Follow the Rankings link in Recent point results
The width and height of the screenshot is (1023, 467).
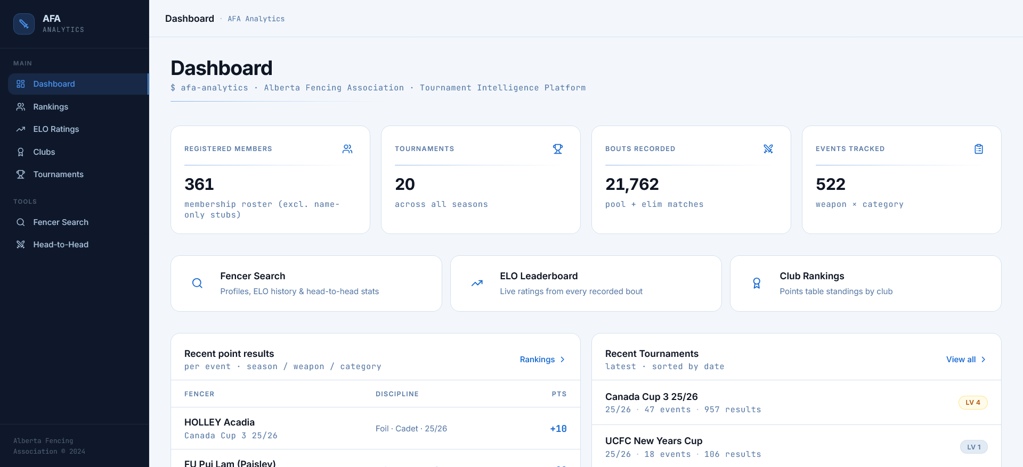[542, 360]
